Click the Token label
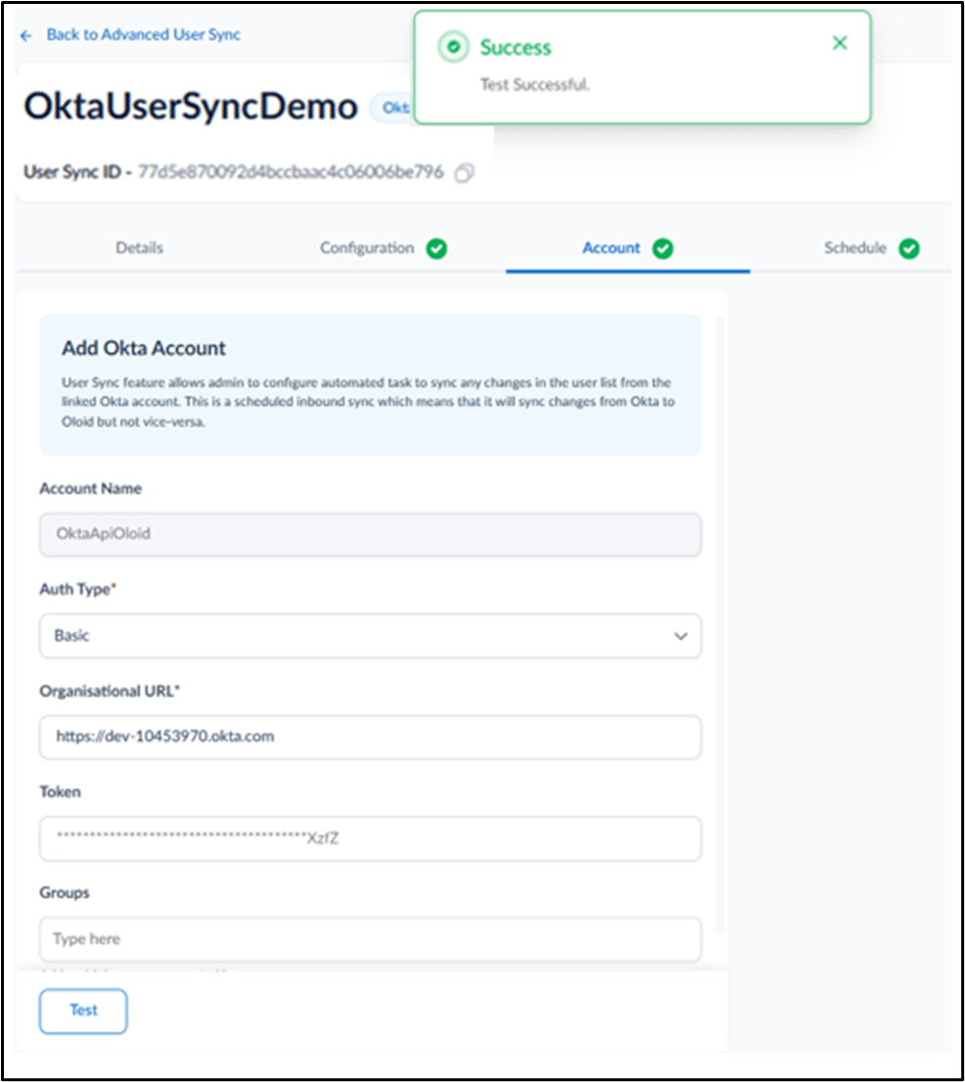Viewport: 965px width, 1082px height. click(x=60, y=791)
